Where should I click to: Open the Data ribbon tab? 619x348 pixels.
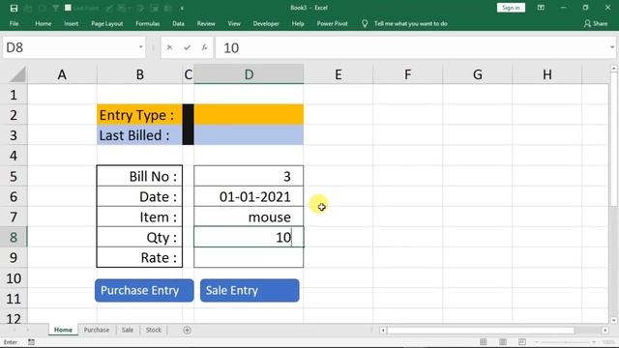pos(178,23)
